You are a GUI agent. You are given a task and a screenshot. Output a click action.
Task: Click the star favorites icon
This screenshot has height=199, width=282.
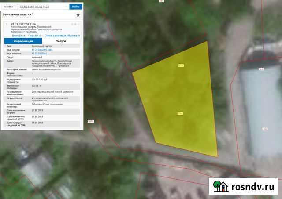[78, 15]
